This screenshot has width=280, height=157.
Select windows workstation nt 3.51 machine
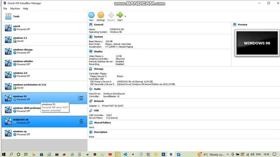tap(44, 86)
